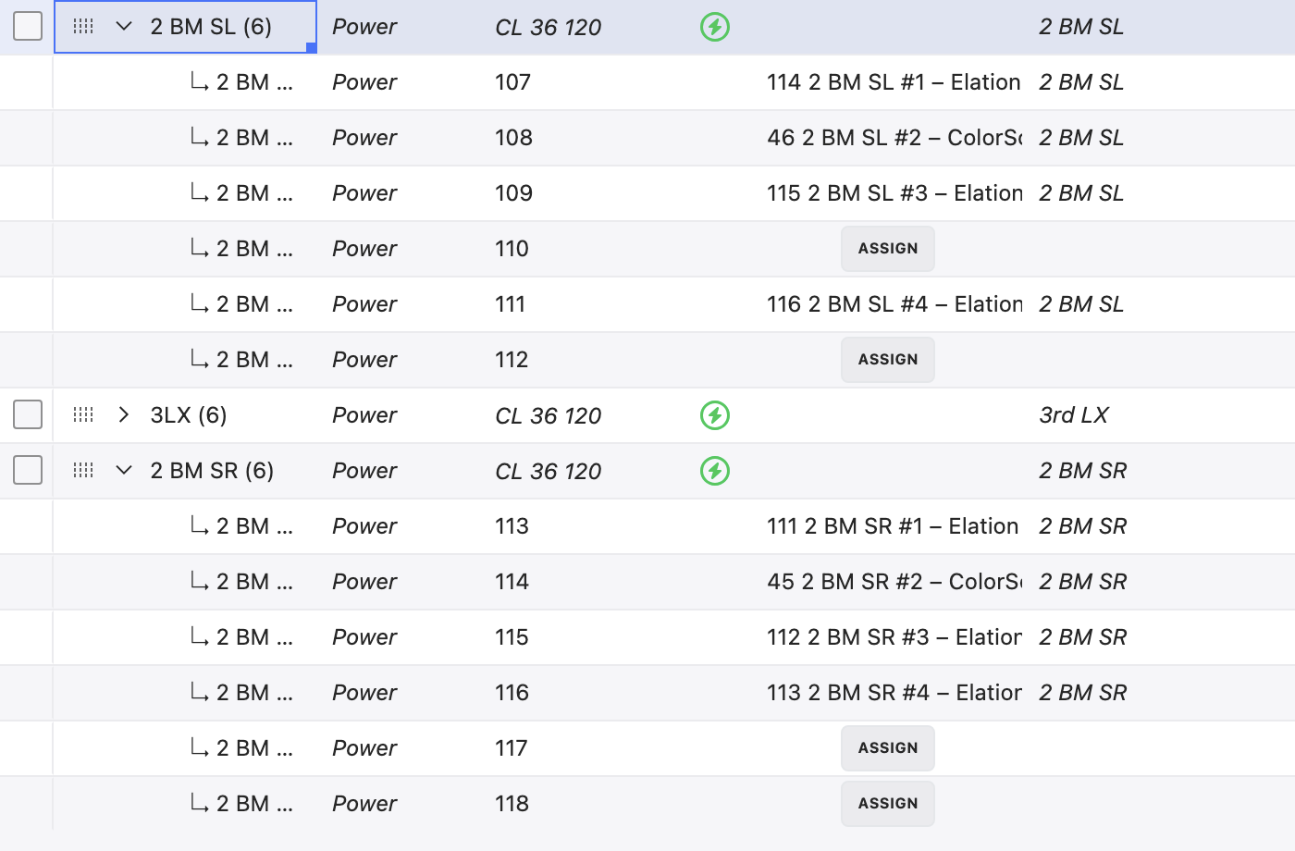Check the checkbox for the 2 BM SL group

[28, 27]
